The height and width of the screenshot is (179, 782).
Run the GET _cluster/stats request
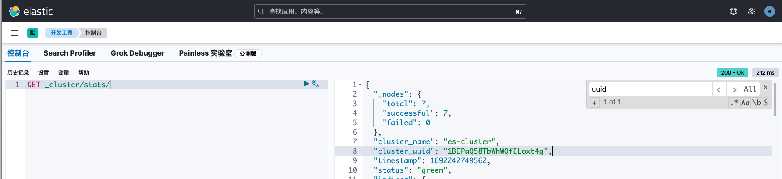click(306, 84)
